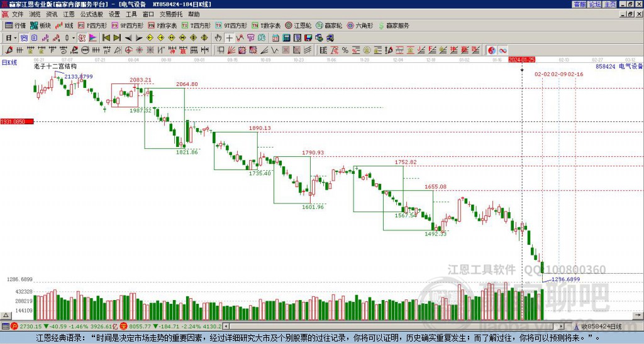Open the 行情 market quotes view

tap(15, 25)
